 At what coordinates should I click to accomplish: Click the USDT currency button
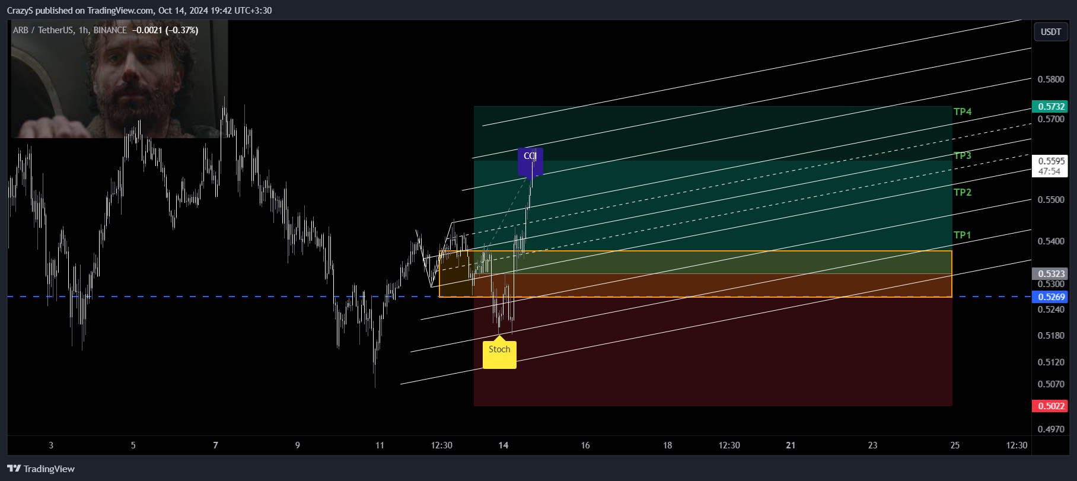point(1051,32)
